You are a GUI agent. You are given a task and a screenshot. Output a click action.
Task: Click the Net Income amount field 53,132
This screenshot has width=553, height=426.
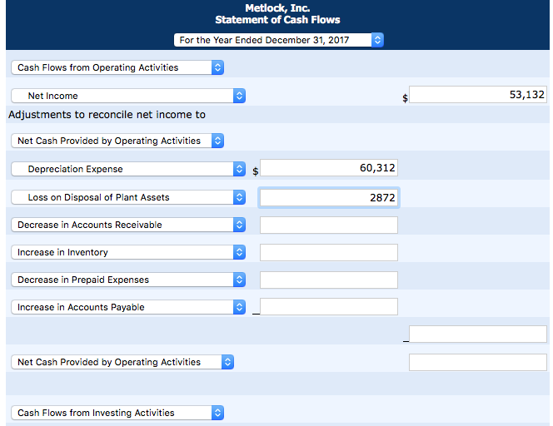click(x=478, y=94)
